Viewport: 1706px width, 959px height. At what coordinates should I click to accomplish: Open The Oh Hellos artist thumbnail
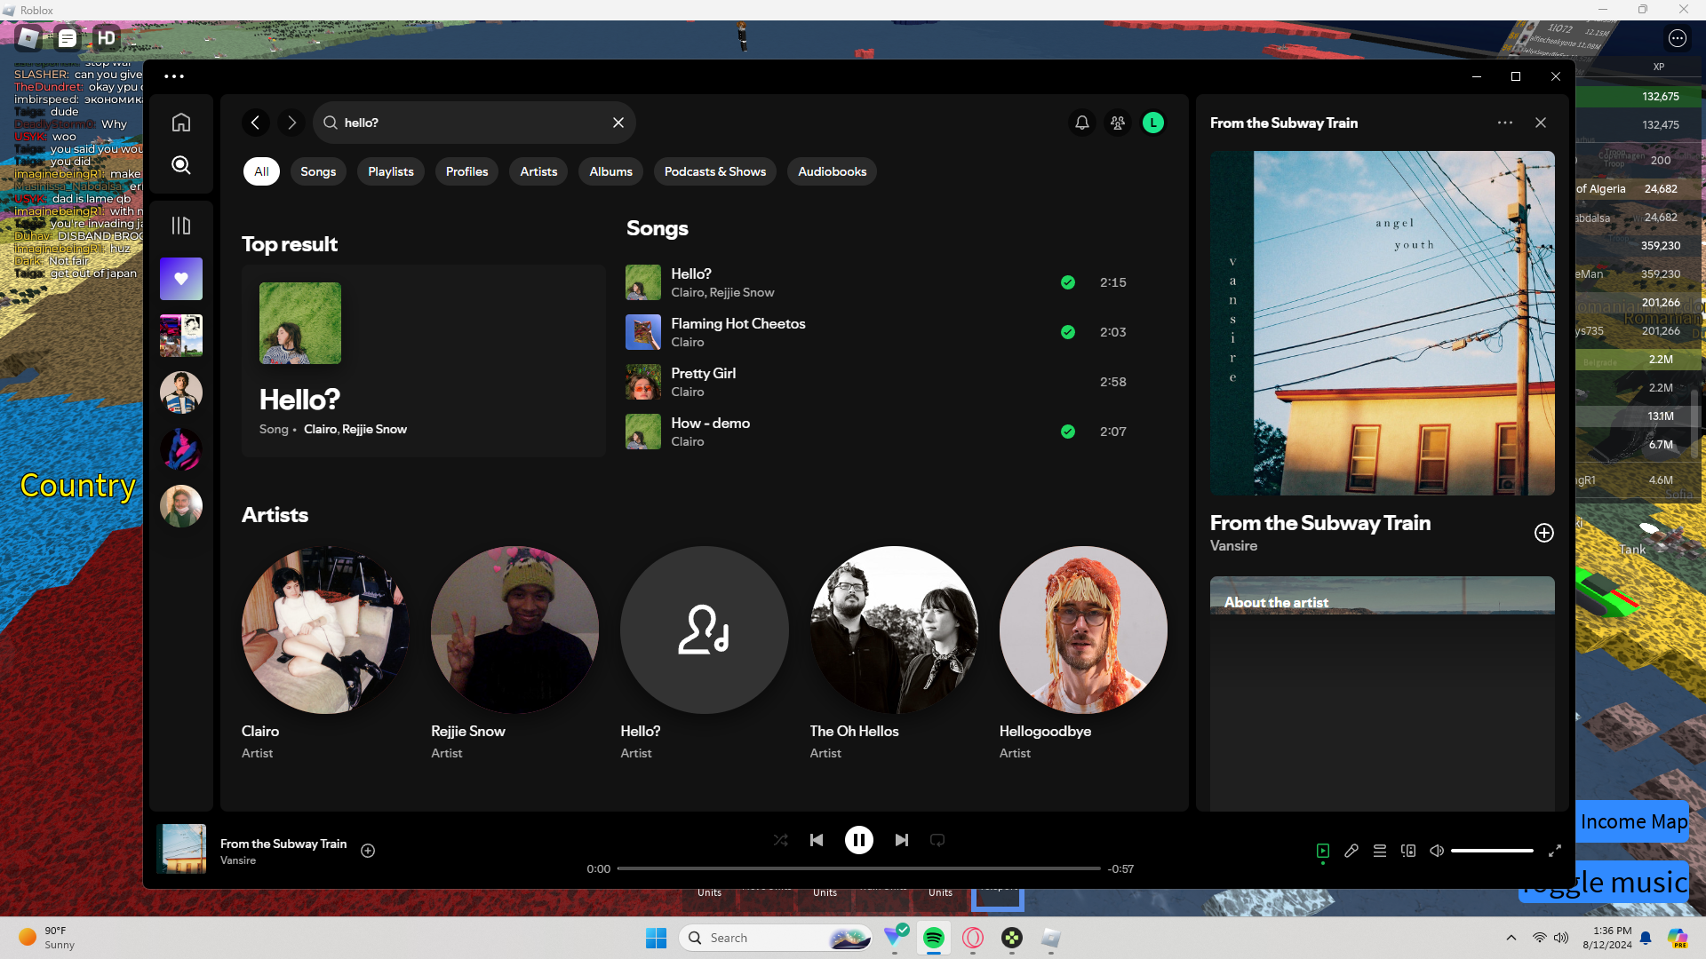click(x=894, y=630)
